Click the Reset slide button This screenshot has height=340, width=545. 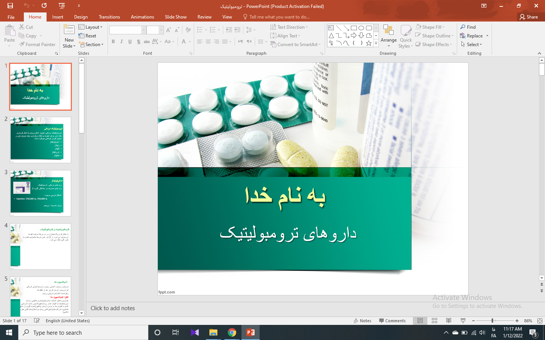[87, 36]
